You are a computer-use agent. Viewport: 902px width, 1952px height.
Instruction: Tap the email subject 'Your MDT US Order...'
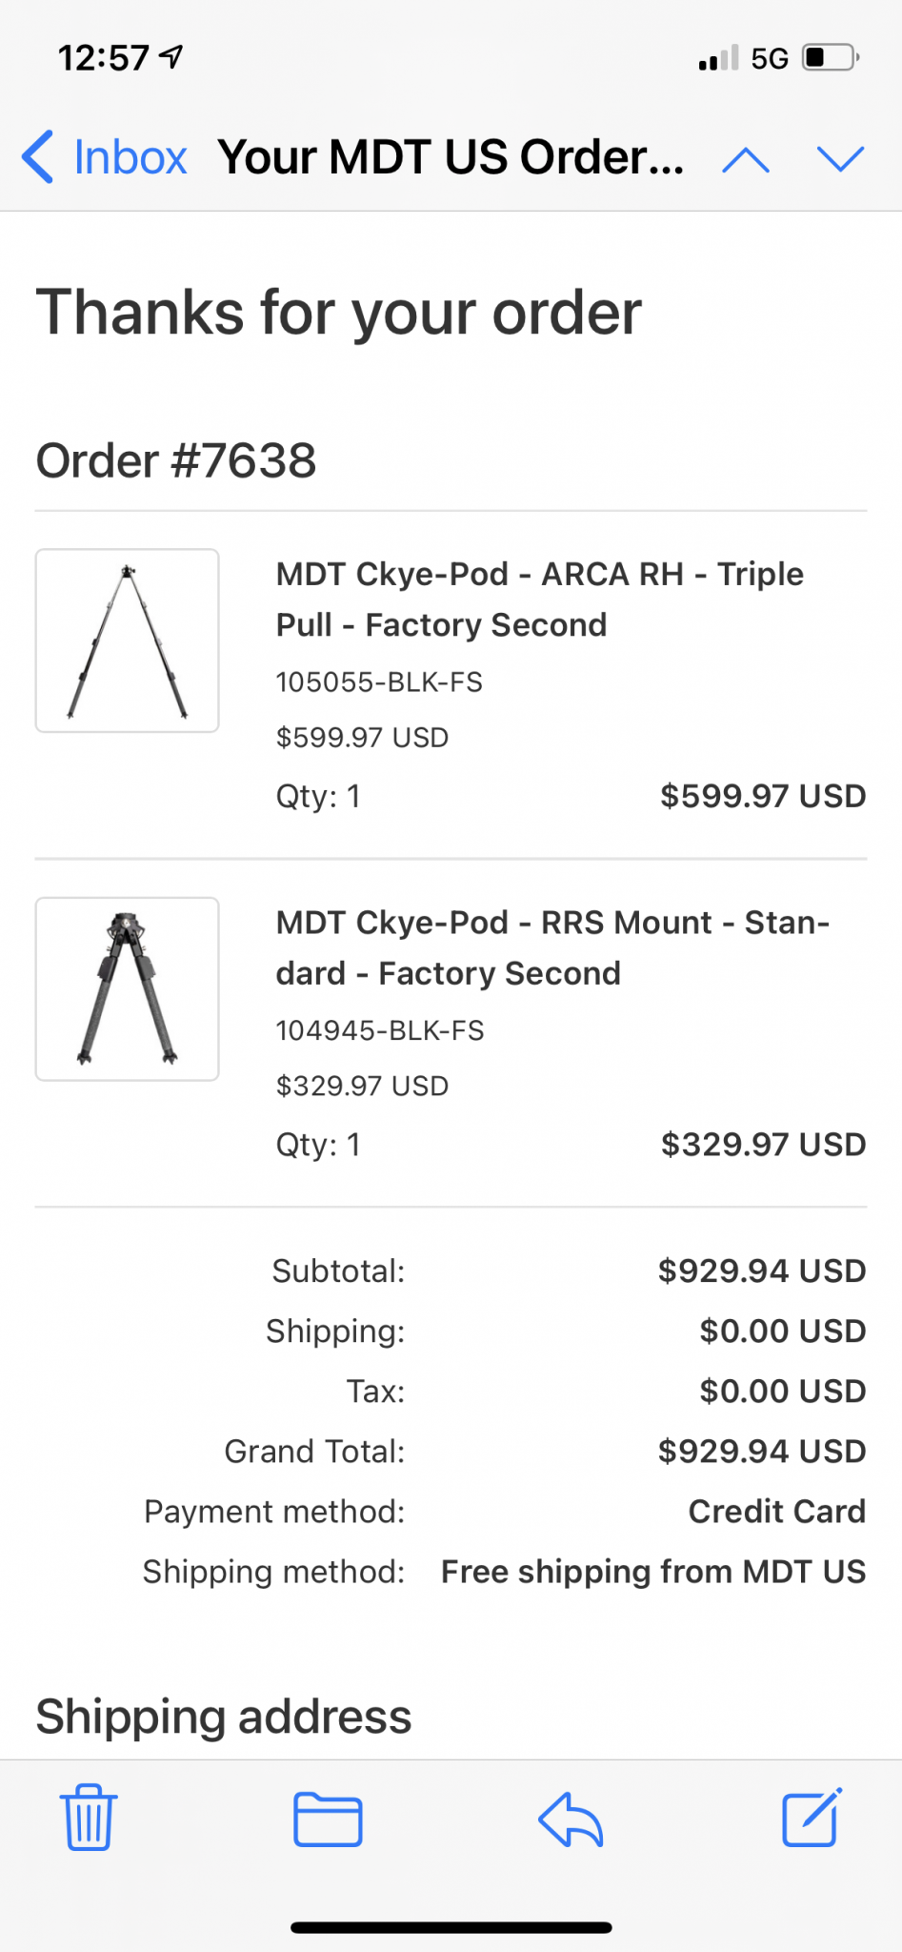click(x=451, y=157)
